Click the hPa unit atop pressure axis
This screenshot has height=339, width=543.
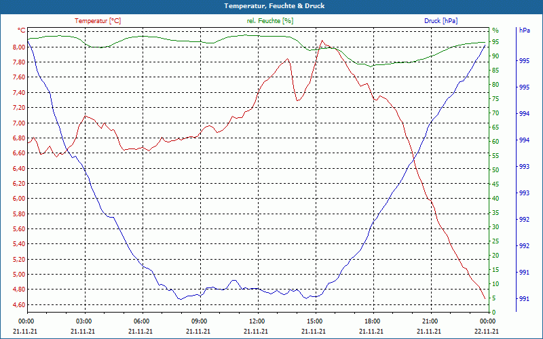coord(524,31)
